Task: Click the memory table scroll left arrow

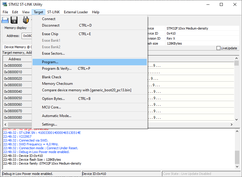Action: pyautogui.click(x=6, y=124)
